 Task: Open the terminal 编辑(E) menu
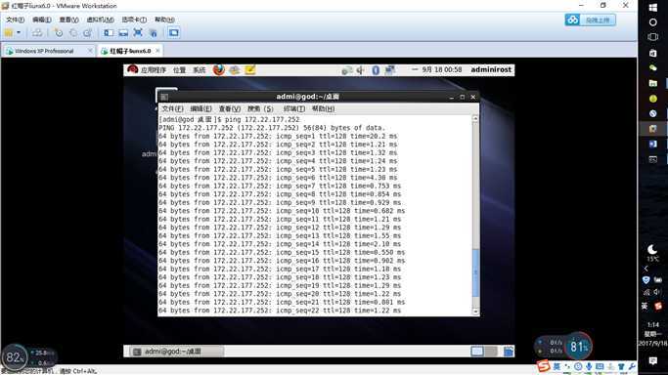tap(200, 108)
